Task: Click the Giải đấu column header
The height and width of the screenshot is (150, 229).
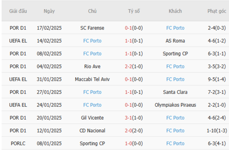Action: click(x=18, y=11)
